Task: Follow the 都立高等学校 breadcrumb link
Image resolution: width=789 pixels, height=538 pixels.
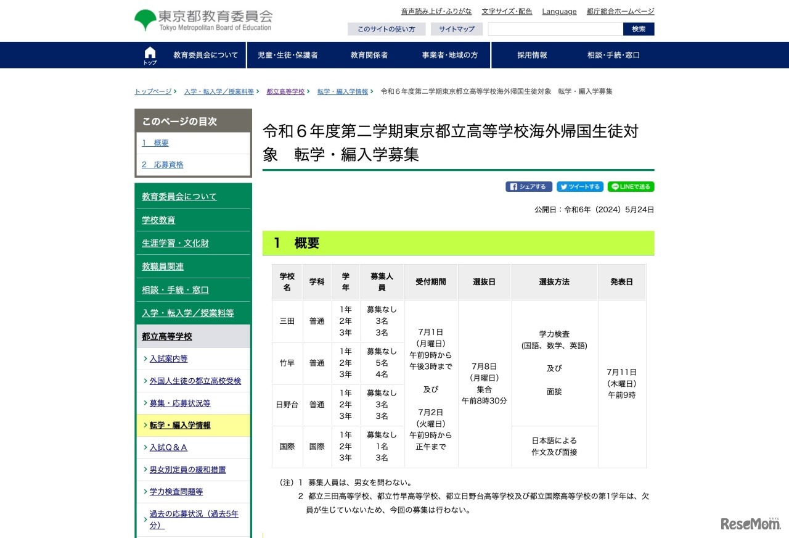Action: (285, 91)
